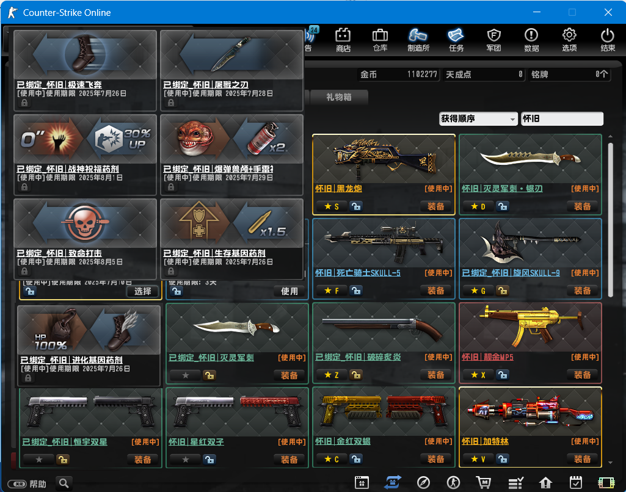Toggle favorite star on 黑龙炮
Screen dimensions: 626x492
pos(332,206)
